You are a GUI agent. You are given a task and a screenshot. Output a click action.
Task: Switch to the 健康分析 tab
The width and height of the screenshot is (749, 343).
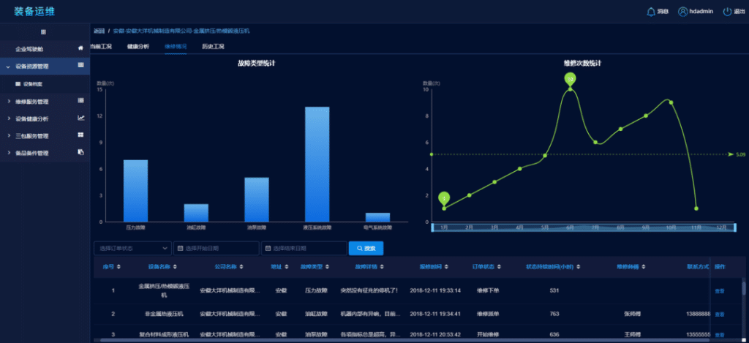point(138,46)
